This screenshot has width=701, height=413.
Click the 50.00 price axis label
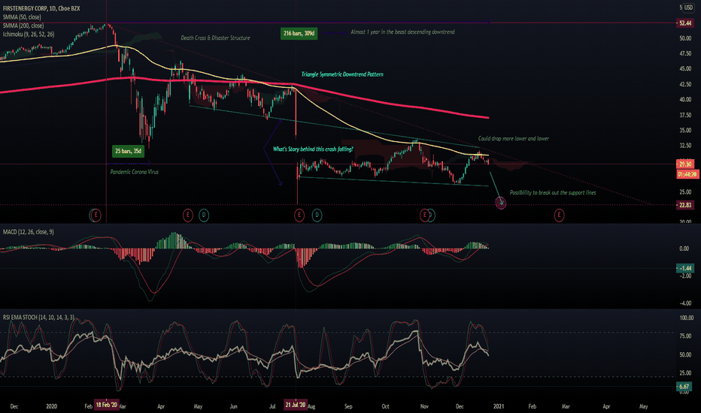[x=685, y=38]
